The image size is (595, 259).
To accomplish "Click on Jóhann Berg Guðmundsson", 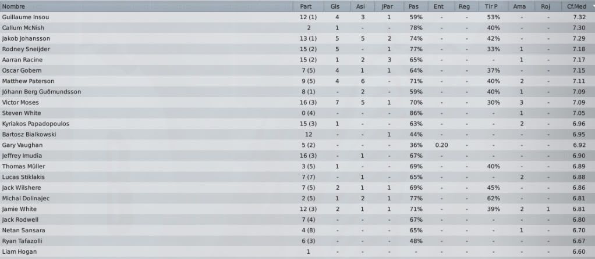I will pyautogui.click(x=41, y=92).
